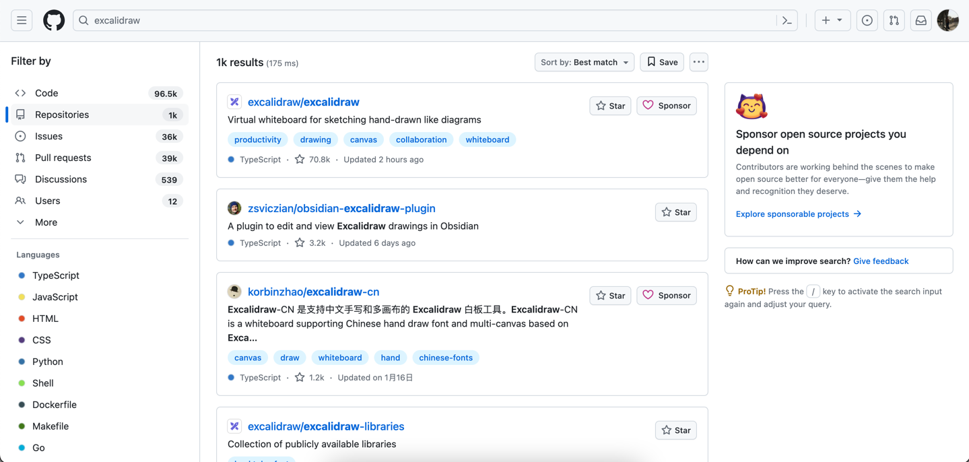Expand the Create new plus dropdown
The width and height of the screenshot is (969, 462).
(x=832, y=20)
